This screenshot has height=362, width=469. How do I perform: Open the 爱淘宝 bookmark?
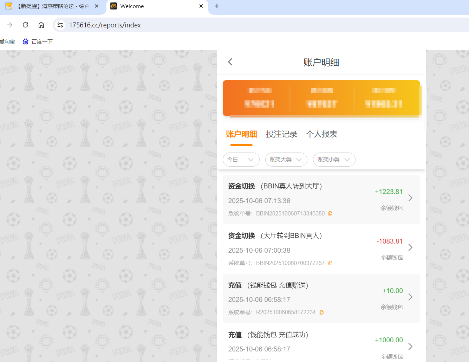[7, 41]
